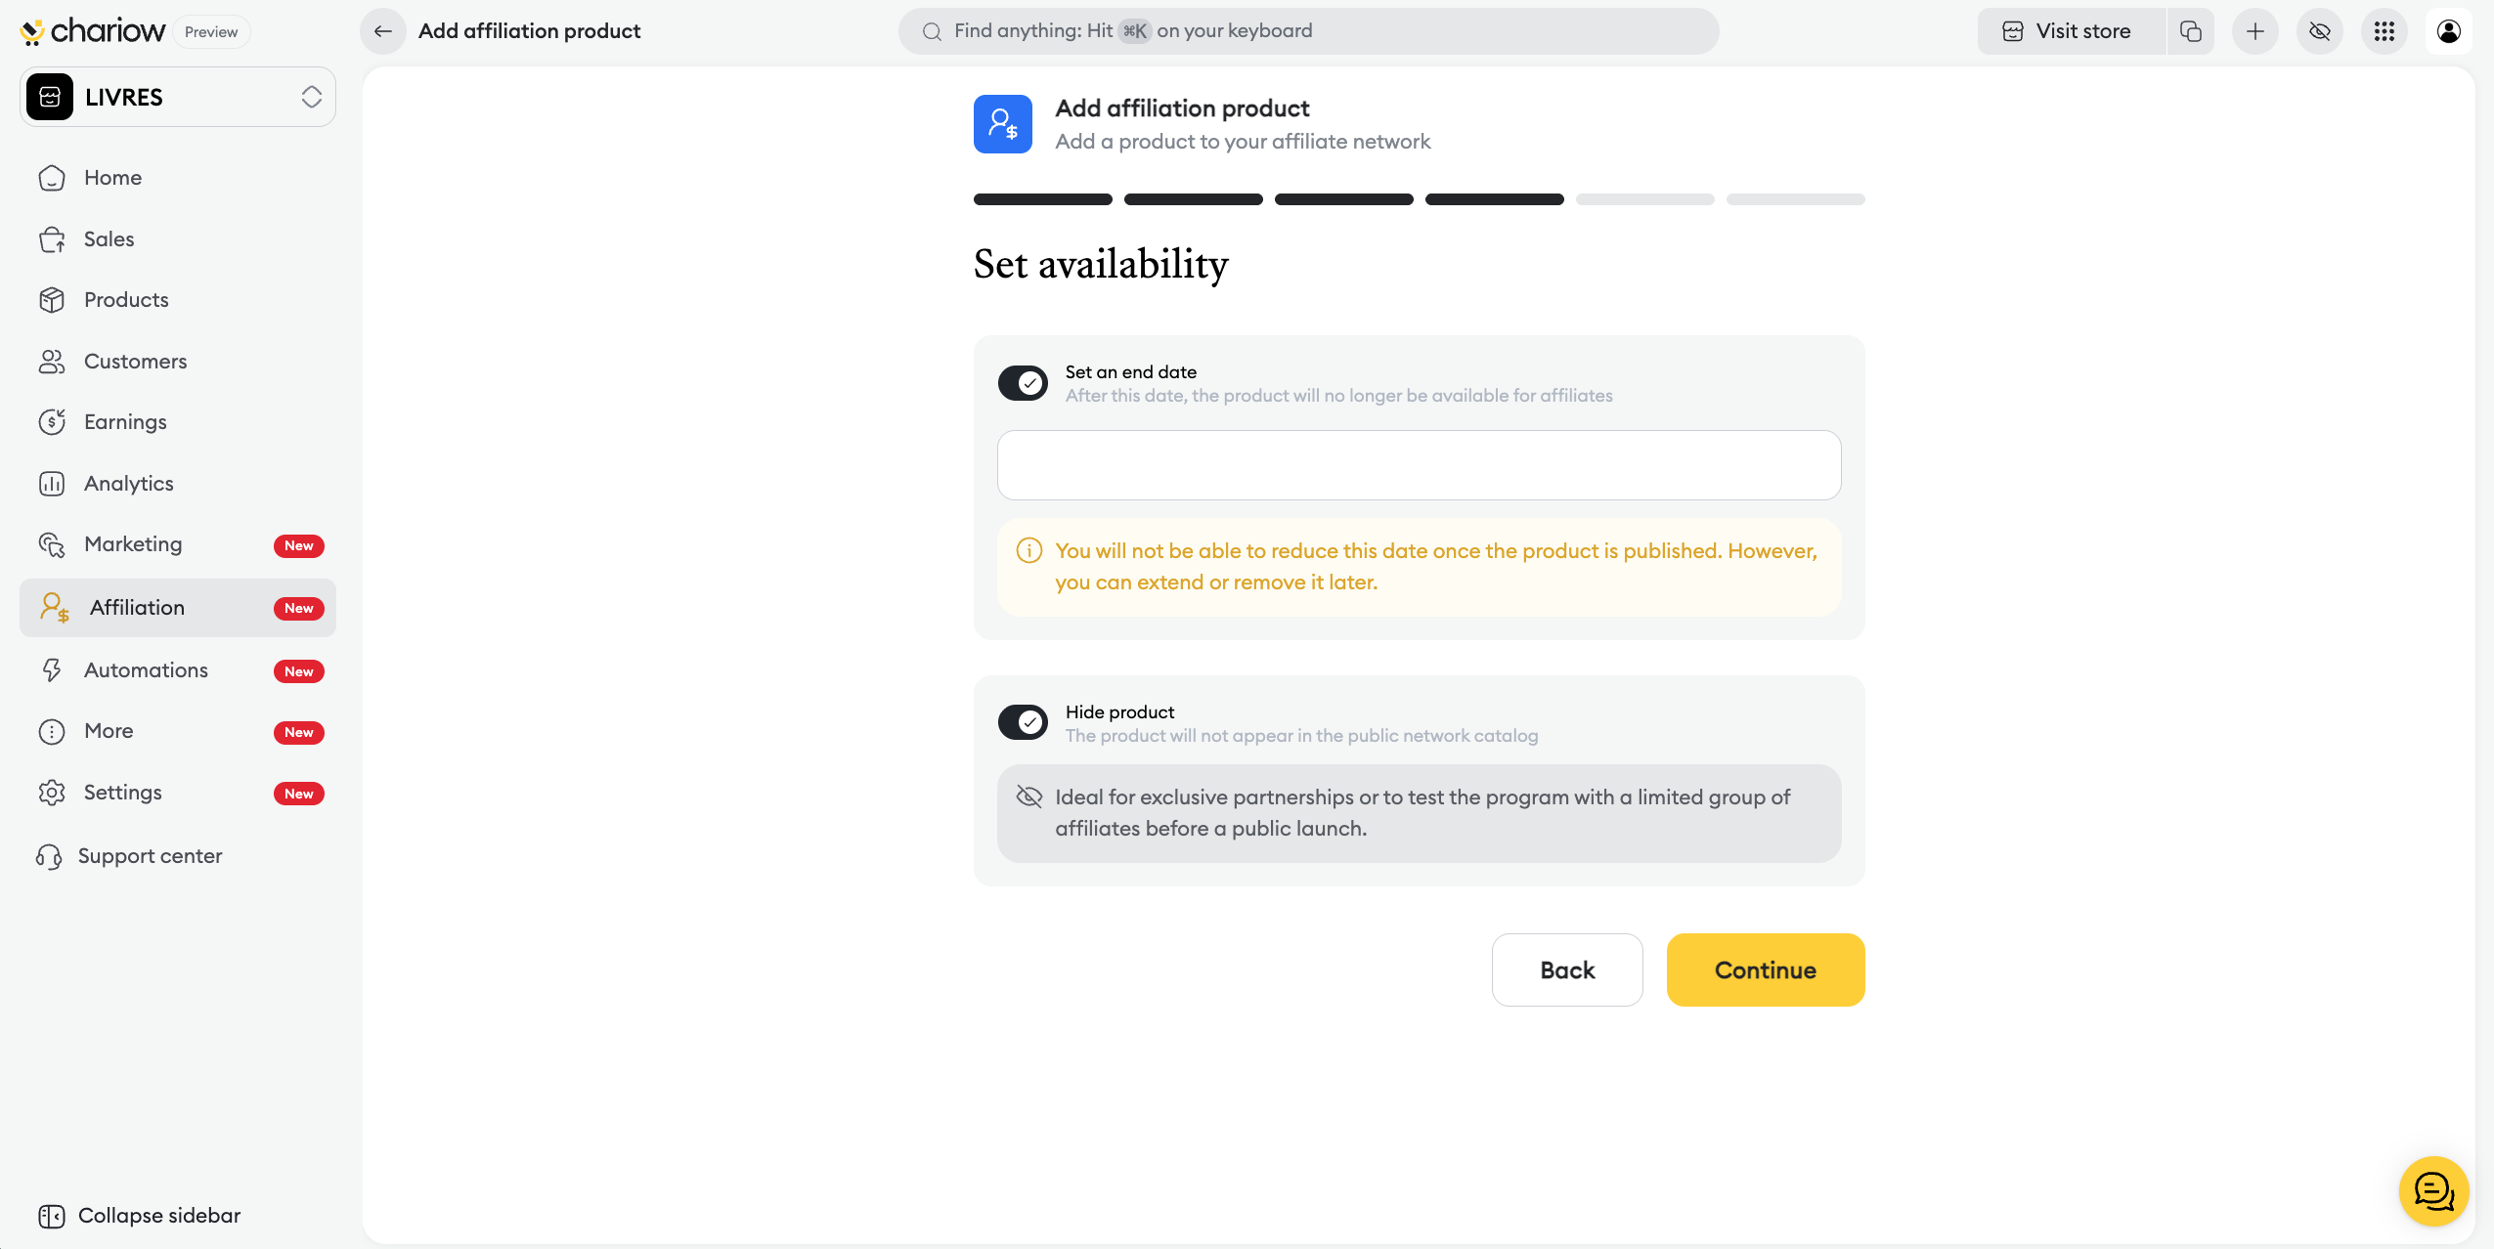Click the plus icon in top bar

(x=2254, y=31)
